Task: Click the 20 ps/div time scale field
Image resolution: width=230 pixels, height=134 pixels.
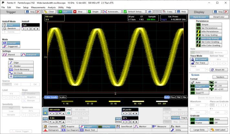Action: tap(130, 110)
